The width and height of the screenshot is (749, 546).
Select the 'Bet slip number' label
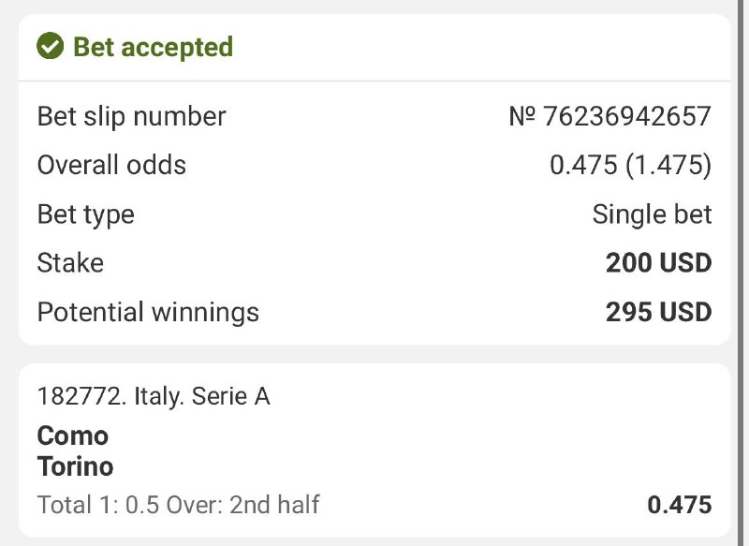[131, 117]
